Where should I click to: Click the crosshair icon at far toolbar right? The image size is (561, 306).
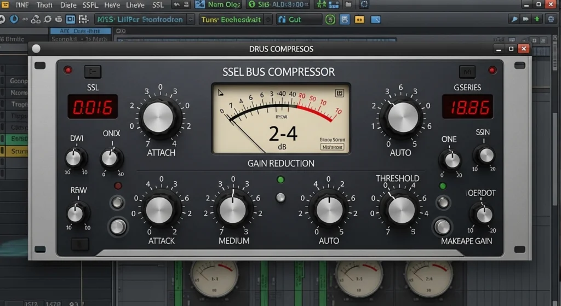[x=551, y=19]
